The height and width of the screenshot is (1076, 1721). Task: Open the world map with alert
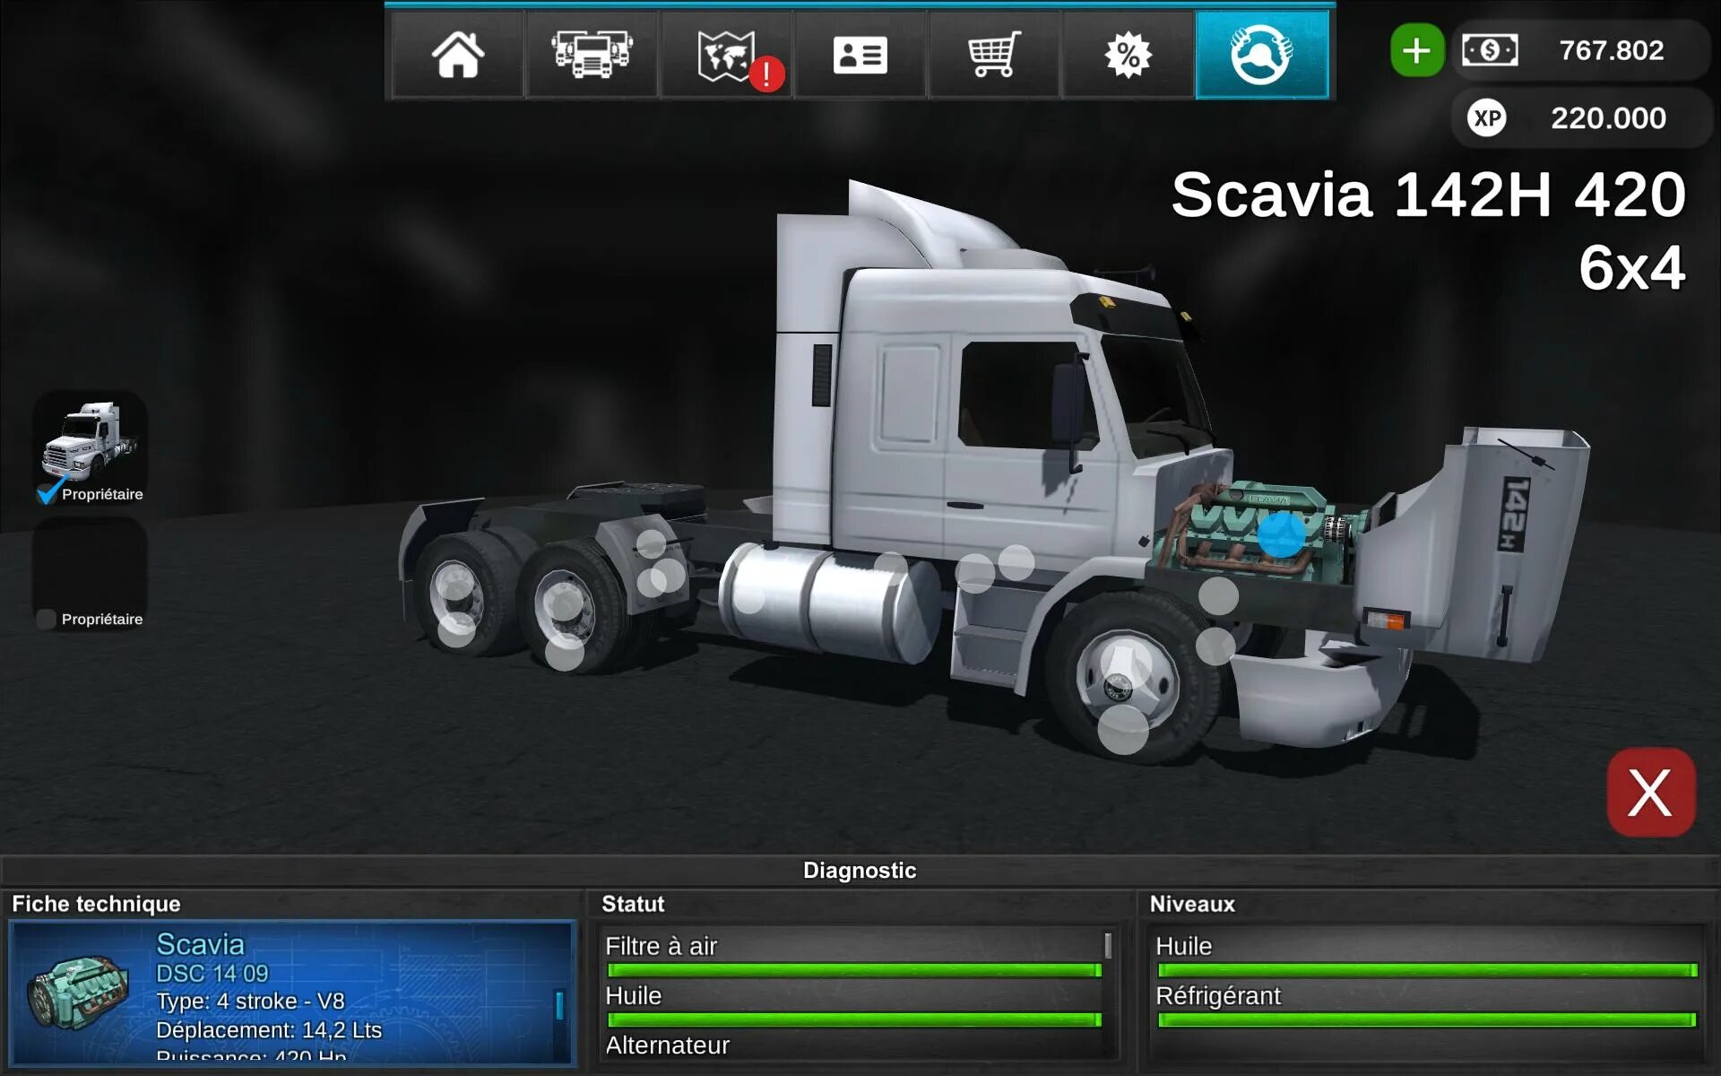click(726, 55)
